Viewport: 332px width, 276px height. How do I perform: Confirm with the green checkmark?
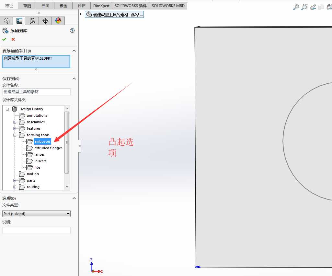coord(4,40)
